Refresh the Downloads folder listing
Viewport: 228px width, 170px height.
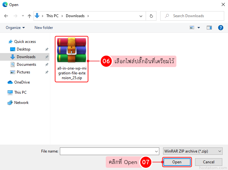click(x=151, y=16)
